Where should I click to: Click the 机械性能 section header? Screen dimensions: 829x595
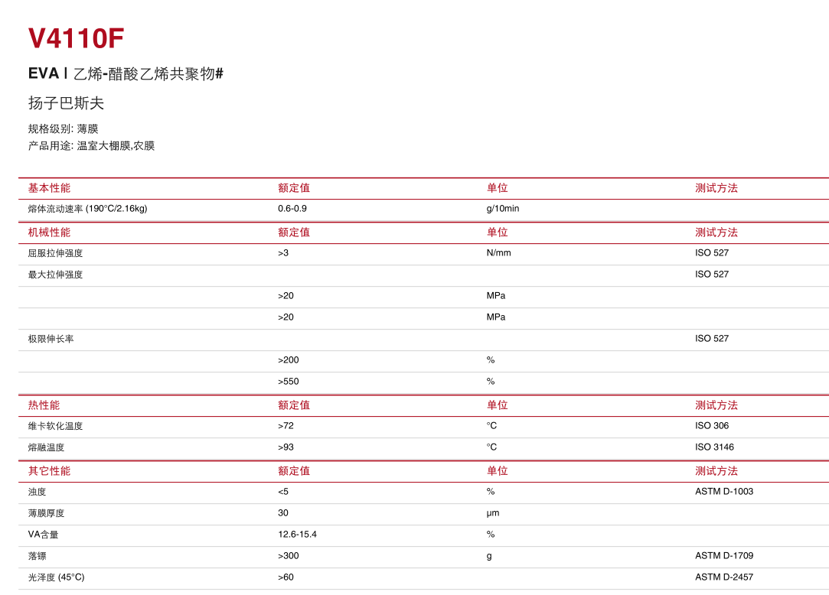pos(49,232)
